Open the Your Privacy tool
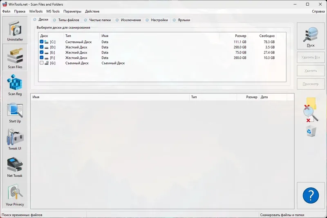327x218 pixels. tap(15, 195)
